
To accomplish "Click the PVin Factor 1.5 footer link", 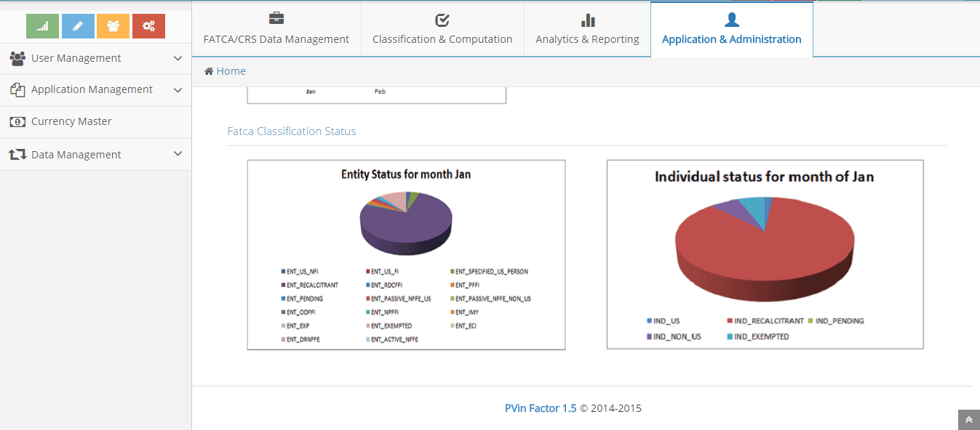I will click(541, 408).
